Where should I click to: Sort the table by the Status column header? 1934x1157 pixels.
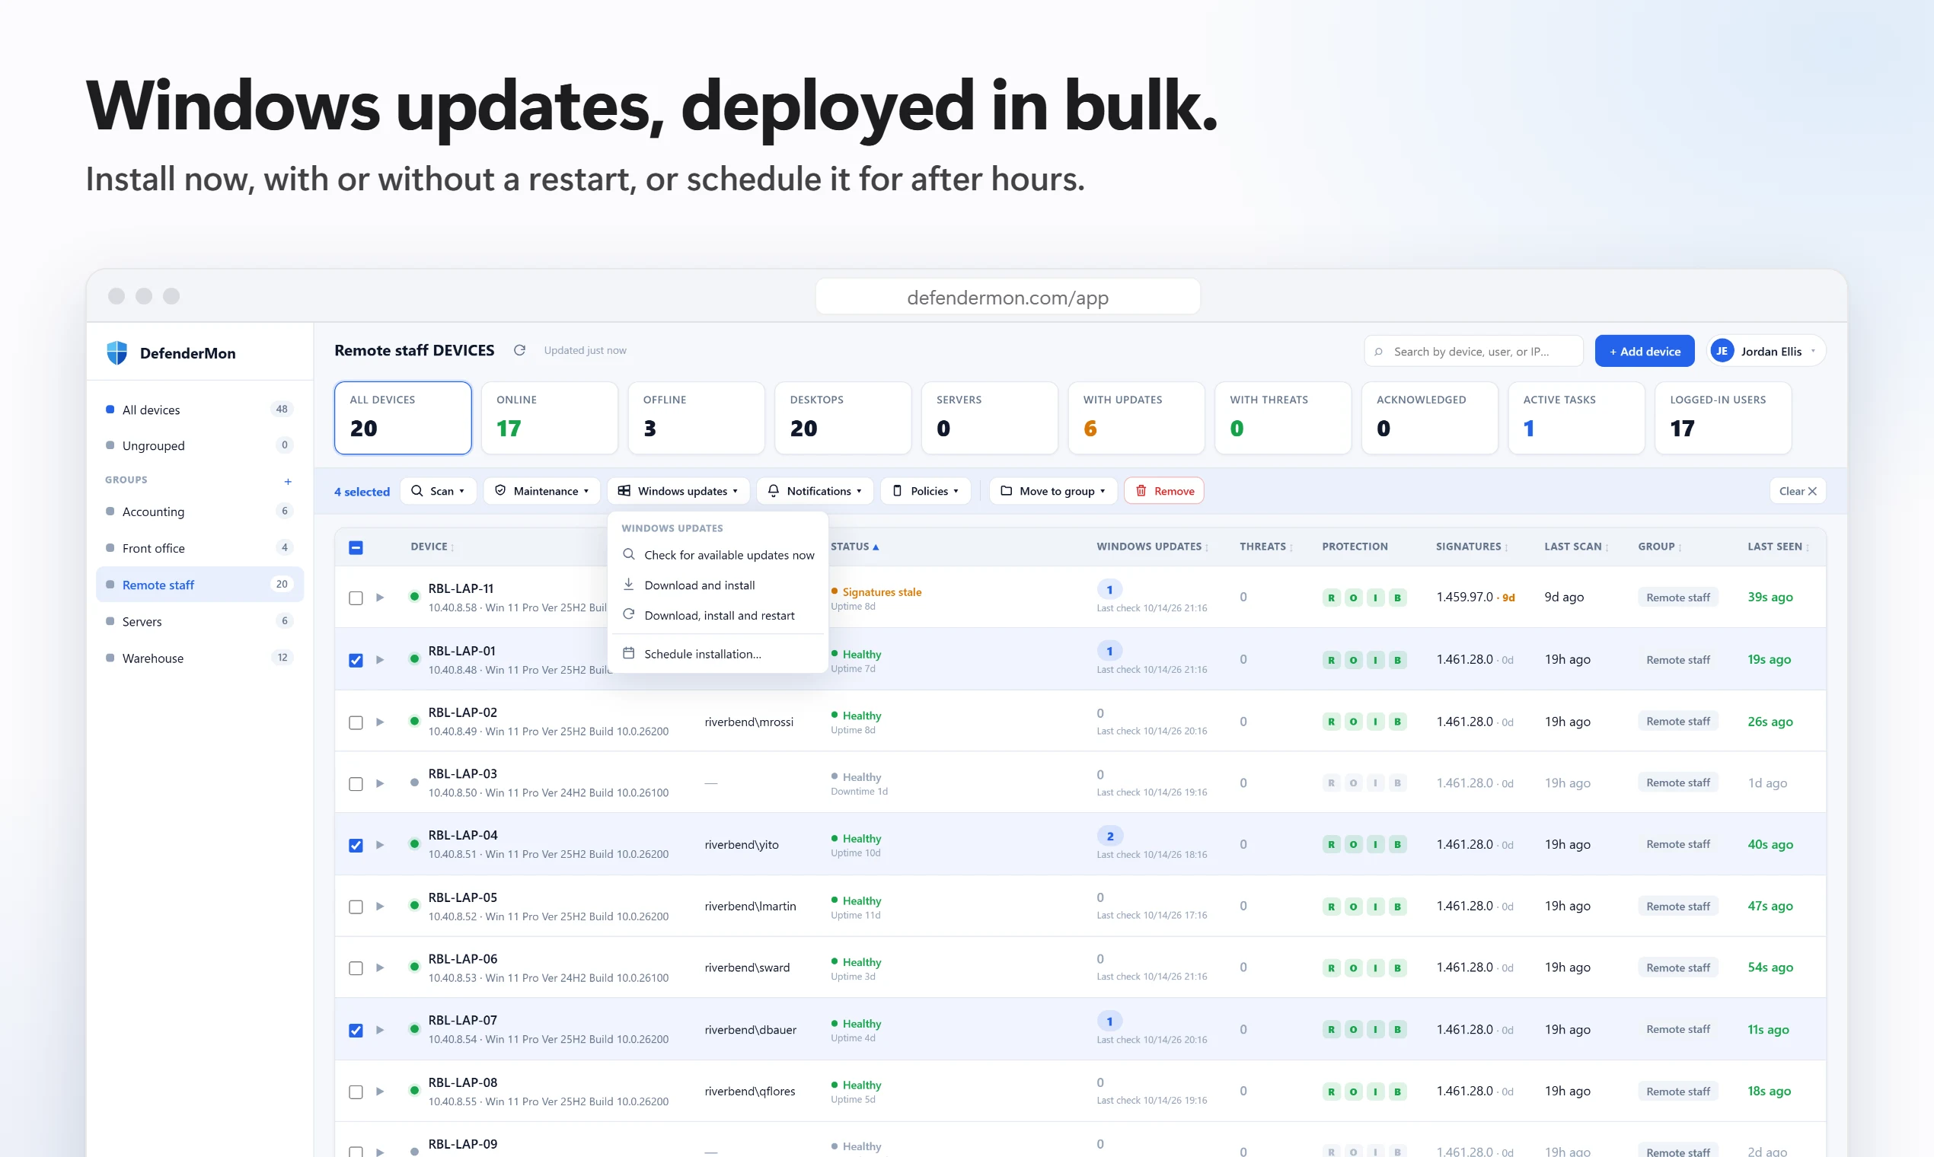(854, 547)
